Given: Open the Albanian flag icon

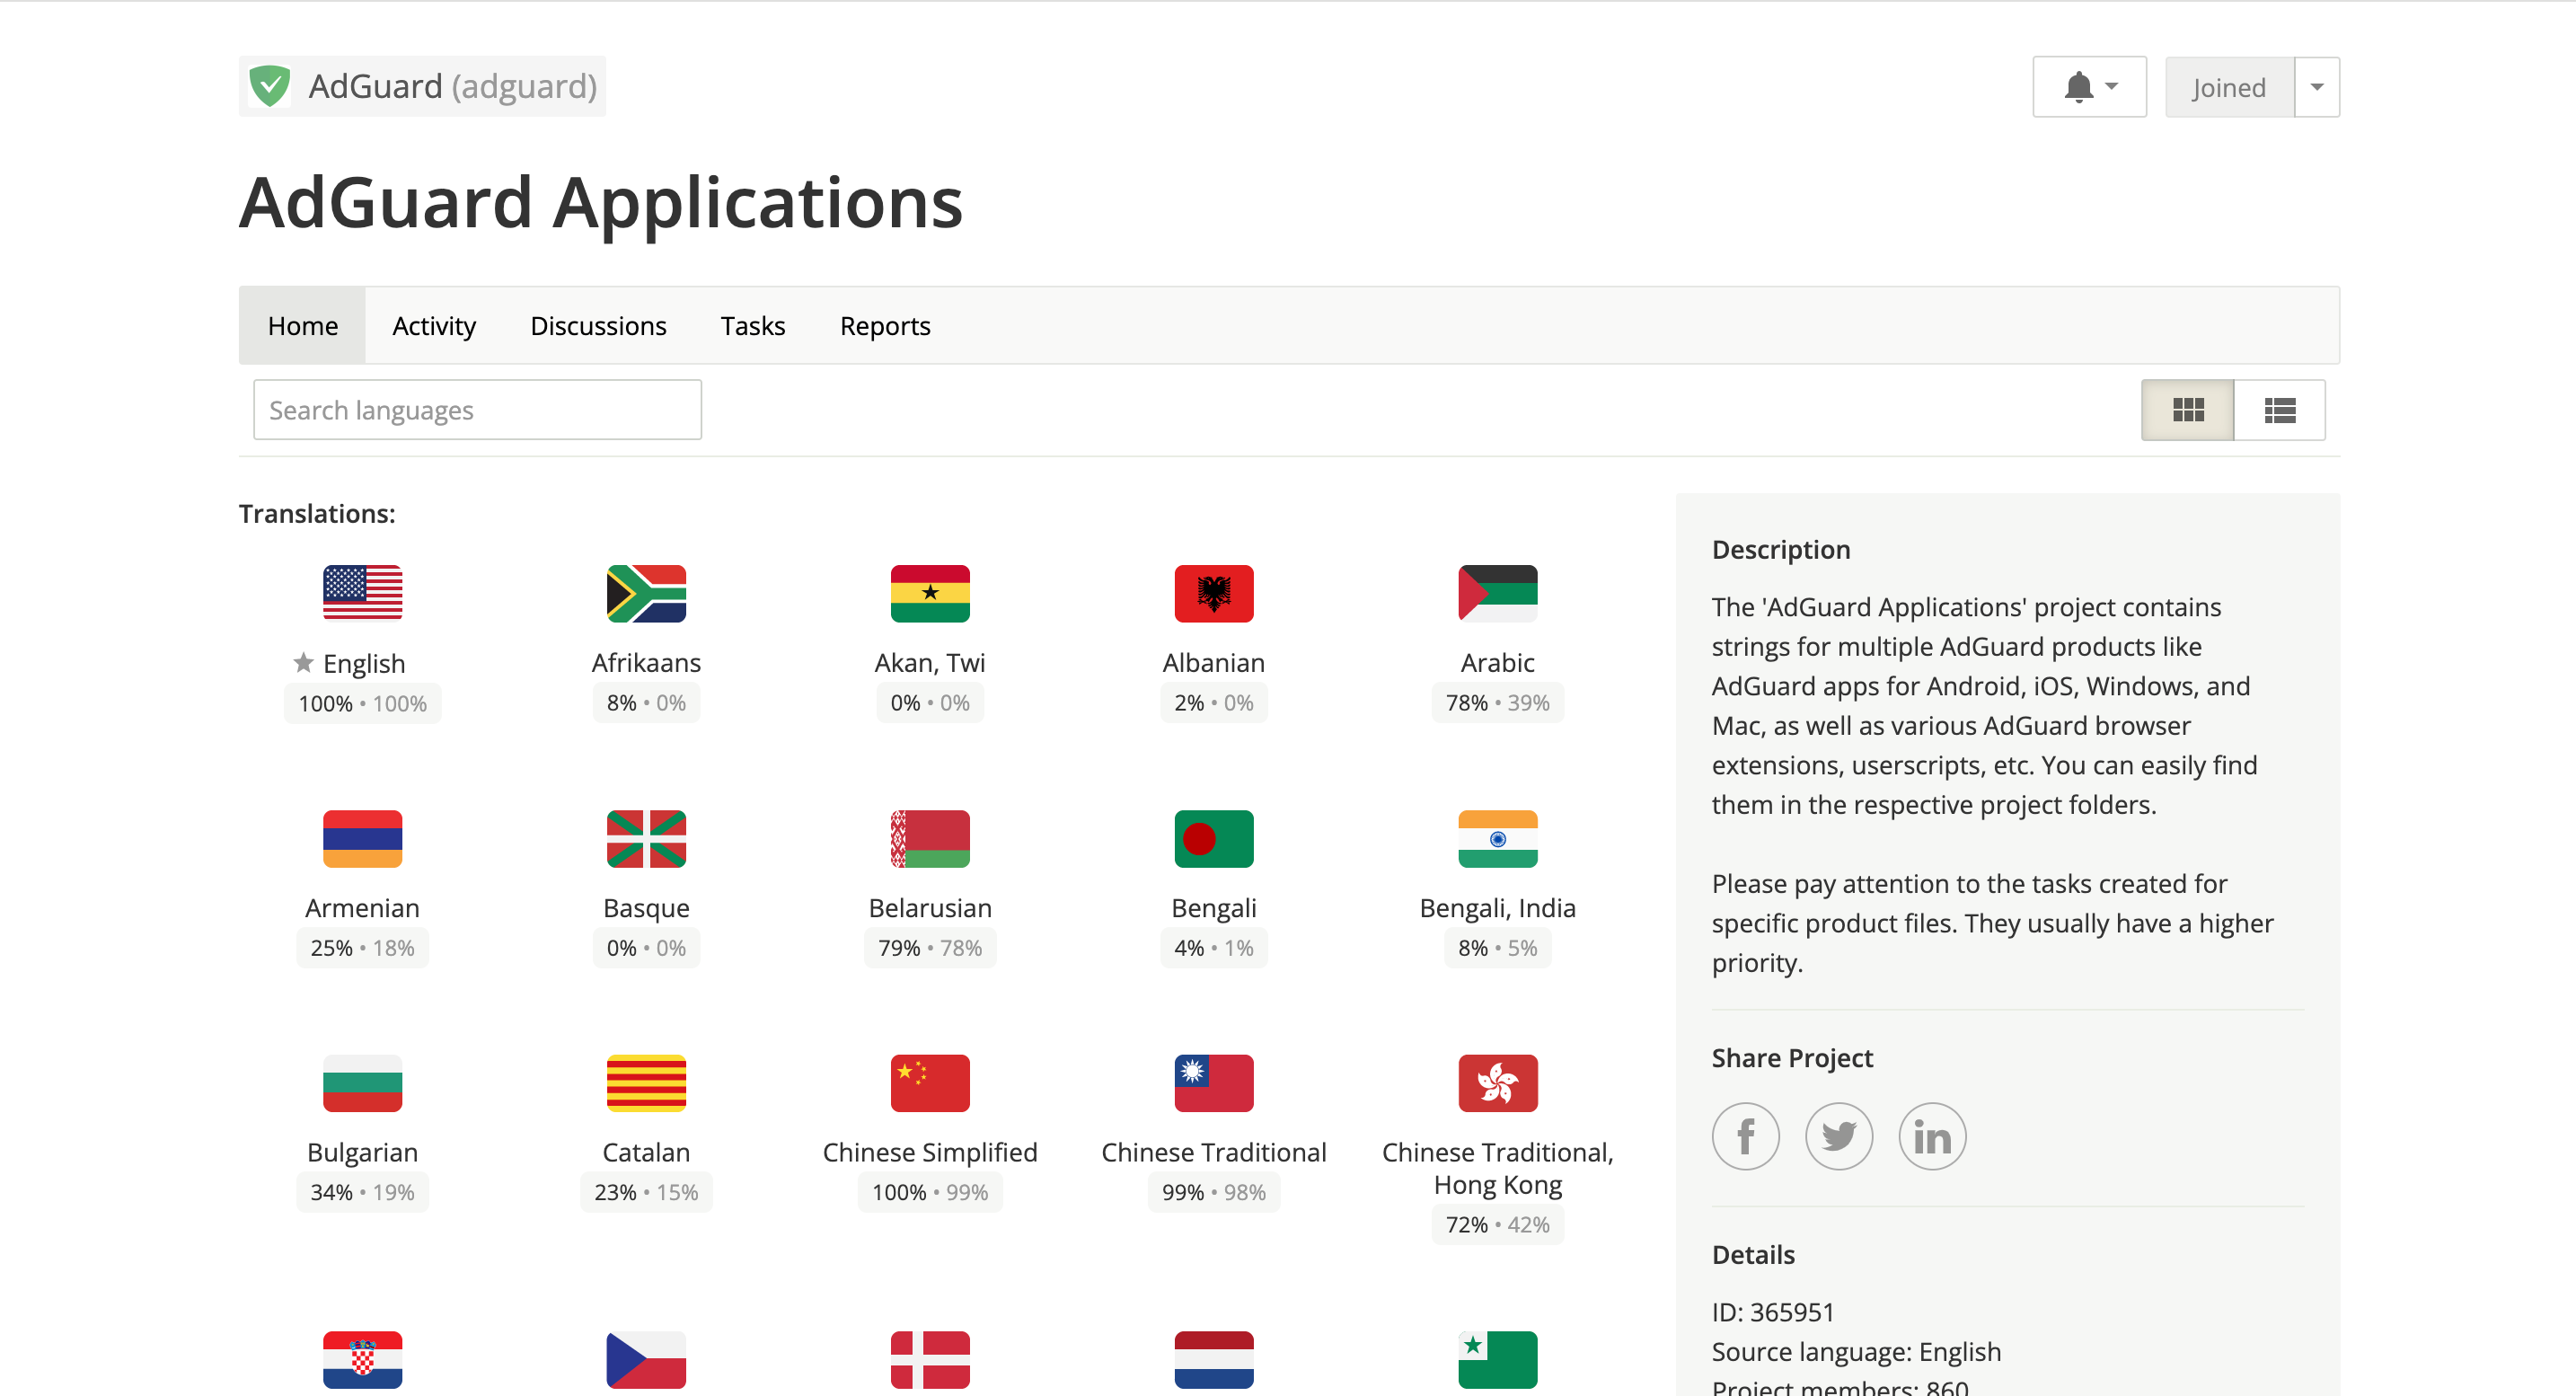Looking at the screenshot, I should pos(1214,593).
